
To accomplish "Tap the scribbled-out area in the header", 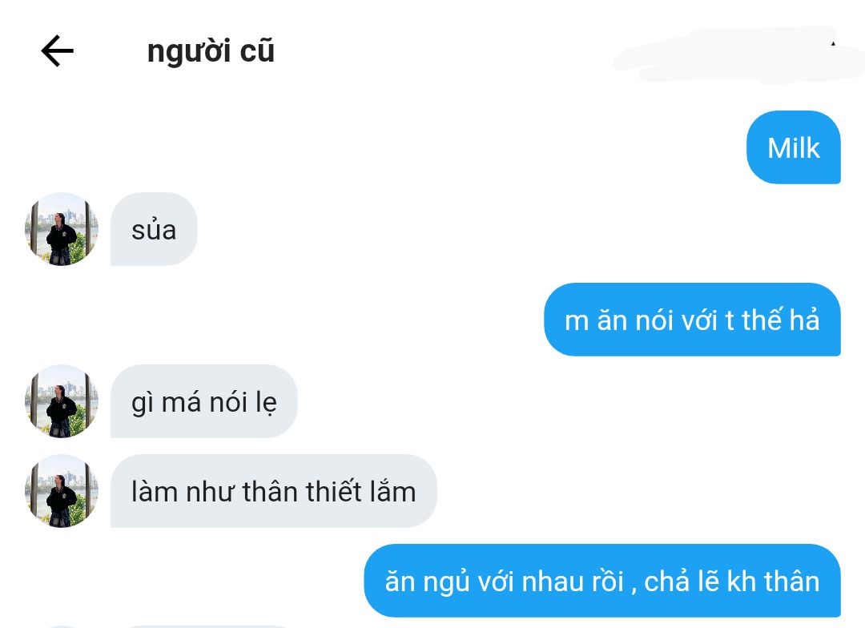I will click(738, 55).
